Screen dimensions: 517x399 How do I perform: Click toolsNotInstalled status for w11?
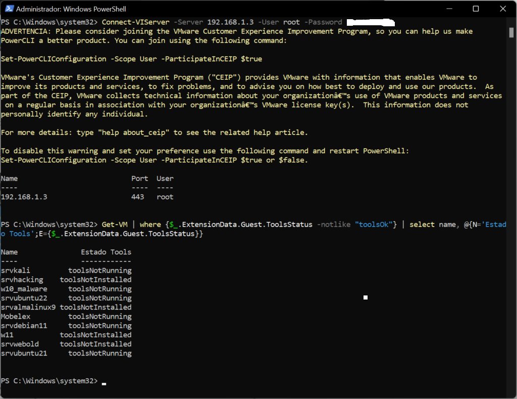click(95, 335)
